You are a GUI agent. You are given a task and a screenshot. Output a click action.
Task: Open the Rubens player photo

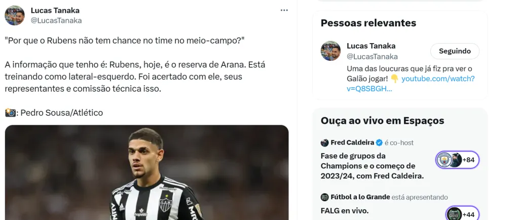pos(147,172)
